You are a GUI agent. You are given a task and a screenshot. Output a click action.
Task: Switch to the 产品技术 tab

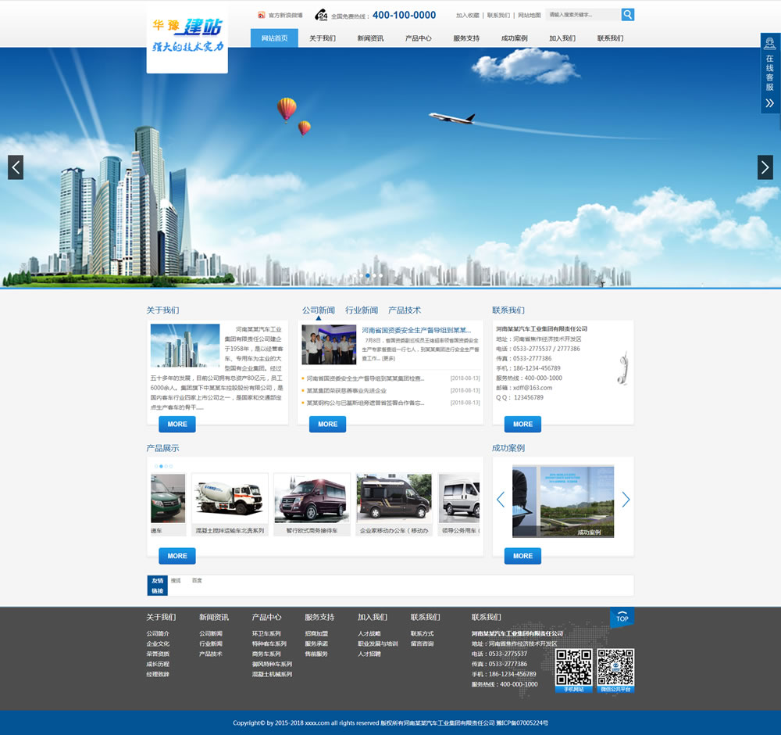(405, 310)
